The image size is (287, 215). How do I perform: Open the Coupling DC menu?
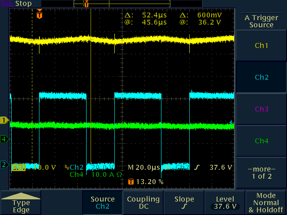[x=143, y=202]
